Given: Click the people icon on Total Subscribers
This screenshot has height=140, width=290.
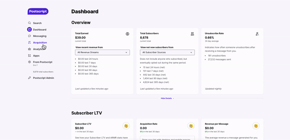Looking at the screenshot, I should (x=192, y=34).
